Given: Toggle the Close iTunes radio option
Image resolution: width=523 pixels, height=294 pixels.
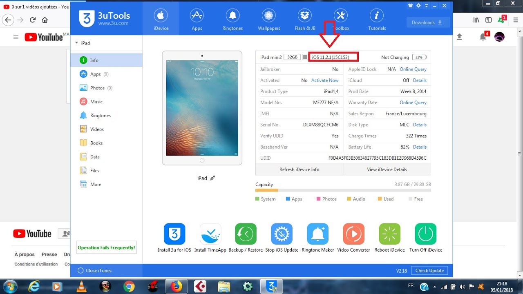Looking at the screenshot, I should pos(80,270).
